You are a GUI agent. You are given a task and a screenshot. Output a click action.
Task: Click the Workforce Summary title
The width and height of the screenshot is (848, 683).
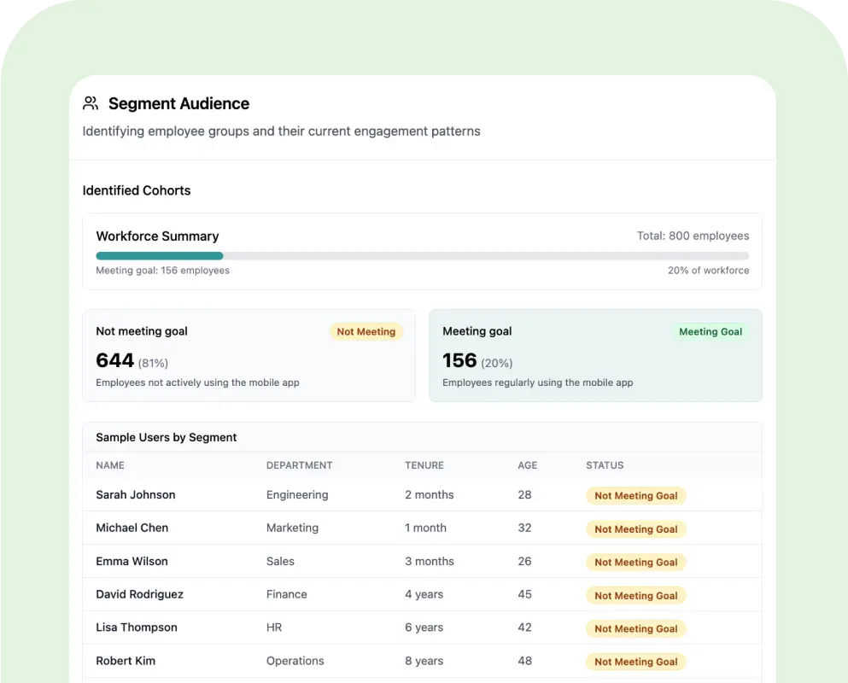coord(157,236)
